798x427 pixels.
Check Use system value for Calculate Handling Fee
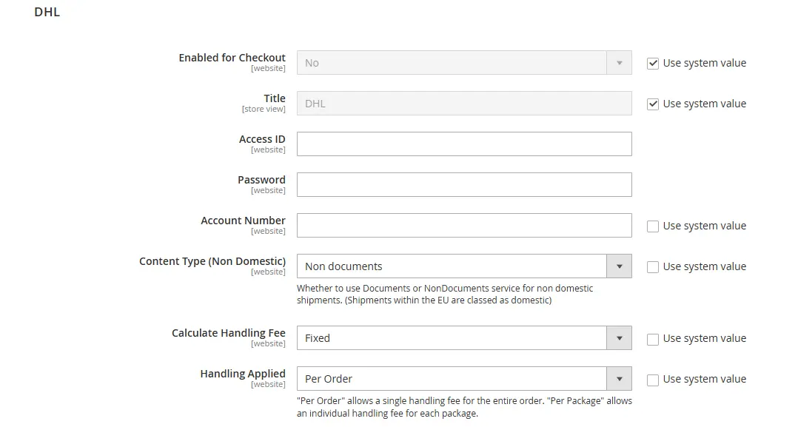tap(653, 338)
